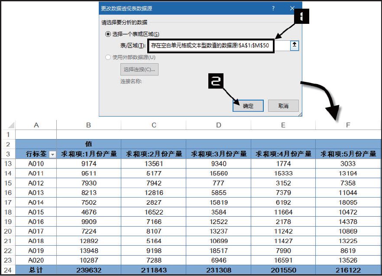The width and height of the screenshot is (382, 276).
Task: Click the 求和项:1月份产量 header cell
Action: click(88, 154)
